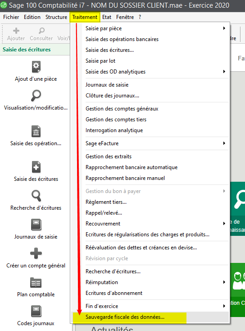245x331 pixels.
Task: Click the green magnifier tile on the right
Action: [238, 209]
